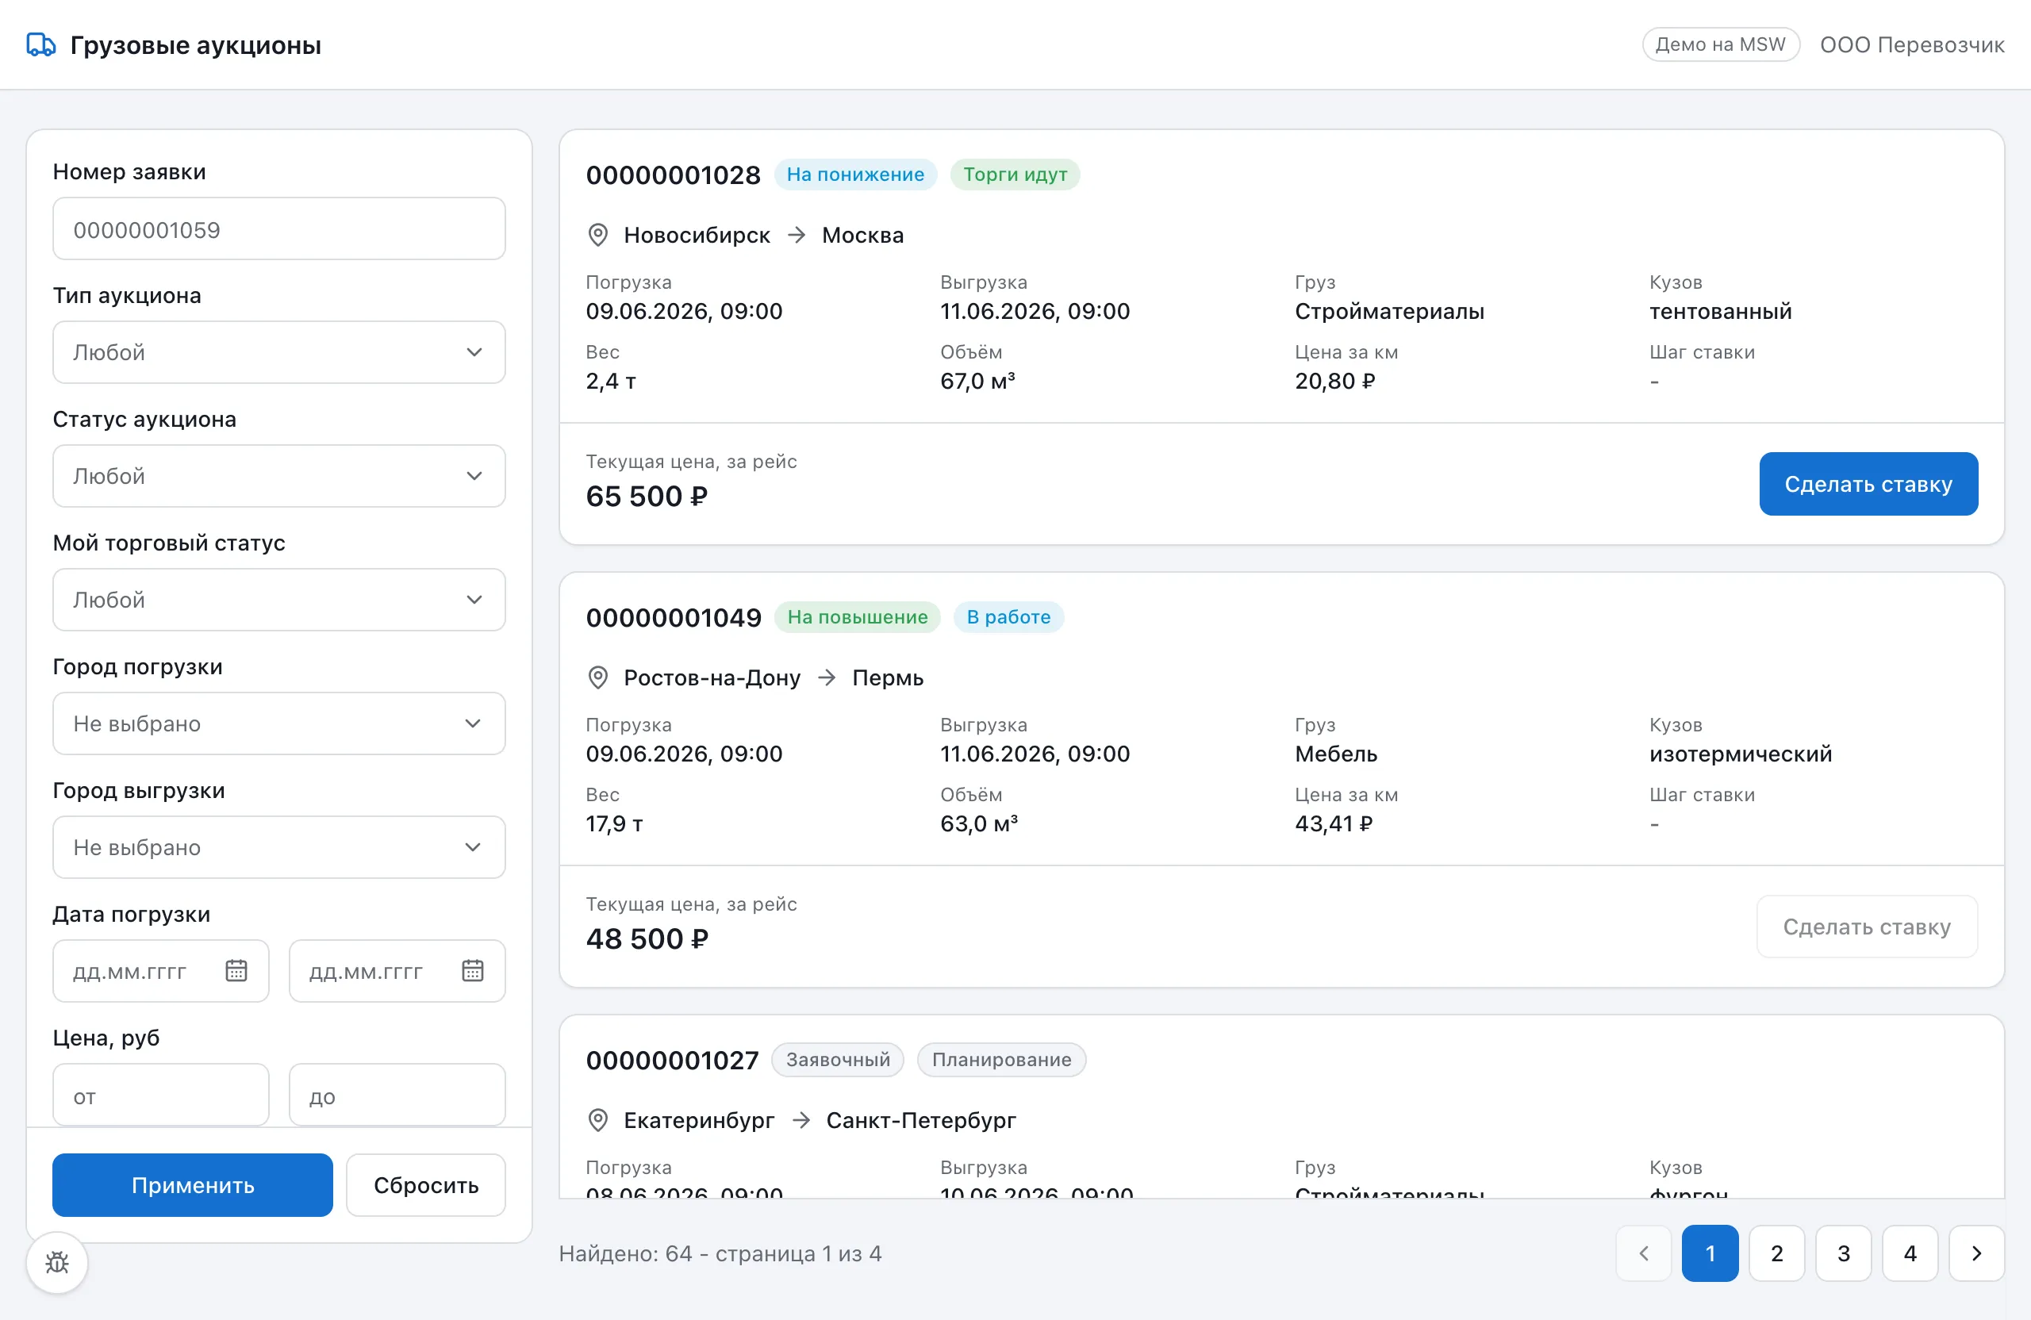Image resolution: width=2031 pixels, height=1320 pixels.
Task: Open the bug debug floating icon
Action: pos(57,1262)
